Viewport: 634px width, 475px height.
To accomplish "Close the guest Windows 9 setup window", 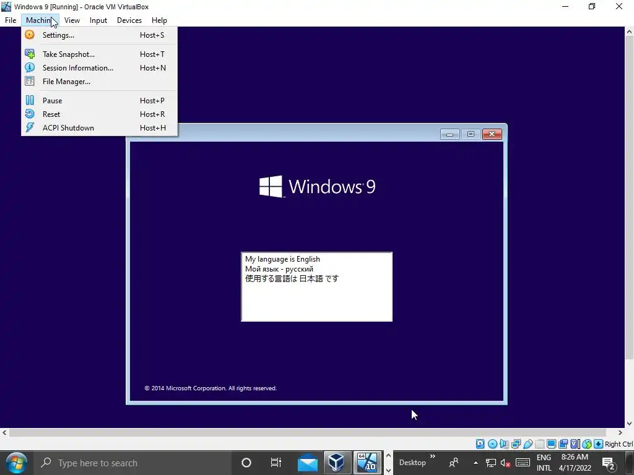I will point(492,134).
